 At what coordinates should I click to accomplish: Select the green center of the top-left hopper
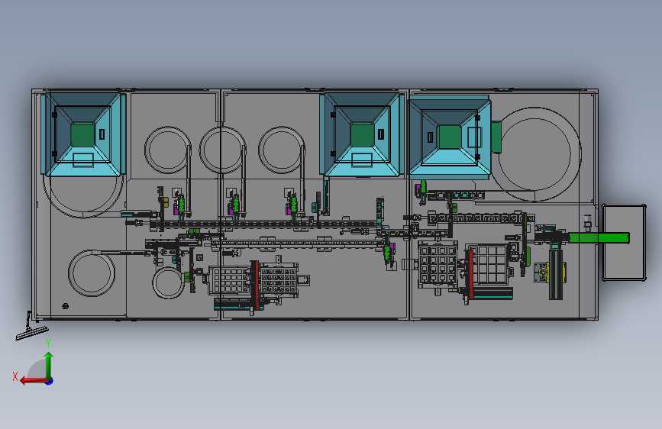click(82, 134)
